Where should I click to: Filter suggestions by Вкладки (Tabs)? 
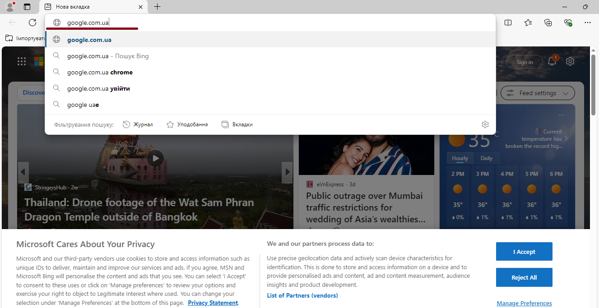237,124
